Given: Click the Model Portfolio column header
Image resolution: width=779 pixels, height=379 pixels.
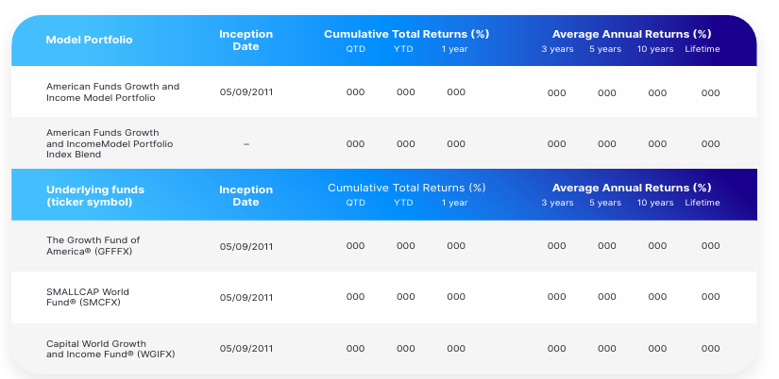Looking at the screenshot, I should (89, 40).
